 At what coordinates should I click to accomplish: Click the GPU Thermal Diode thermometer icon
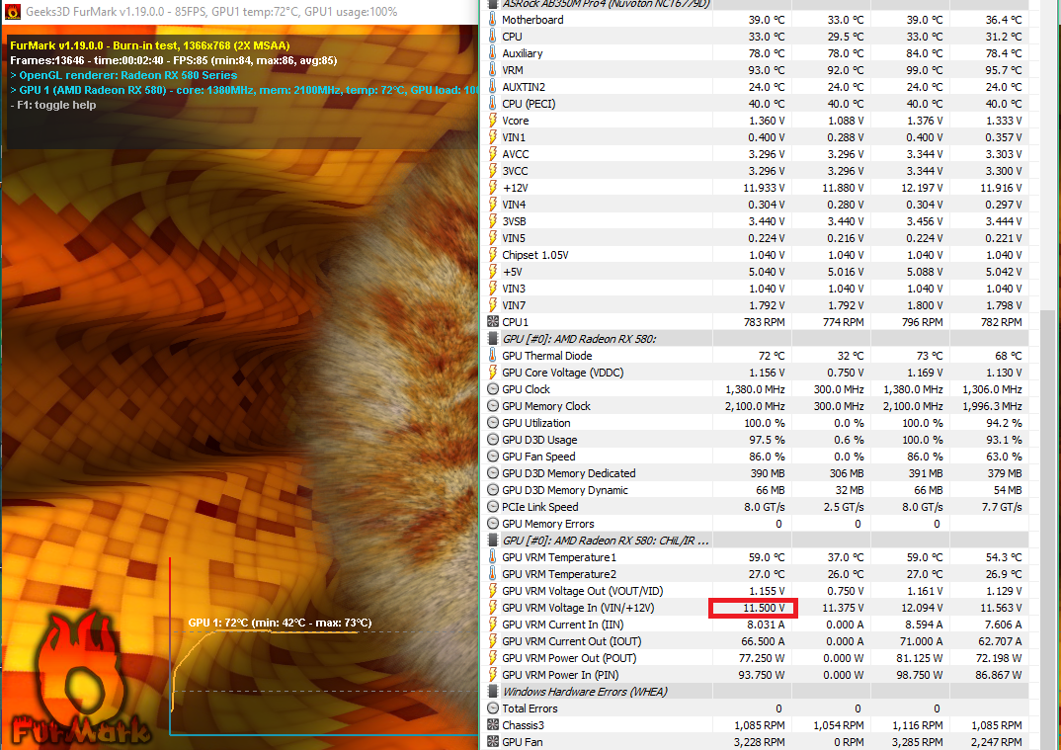pyautogui.click(x=493, y=356)
